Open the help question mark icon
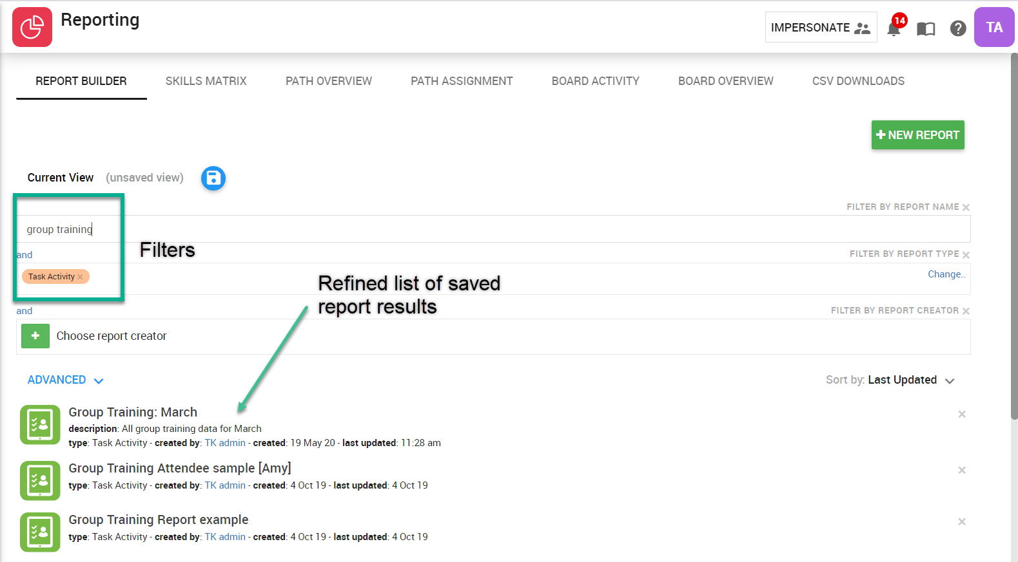1018x562 pixels. (958, 28)
